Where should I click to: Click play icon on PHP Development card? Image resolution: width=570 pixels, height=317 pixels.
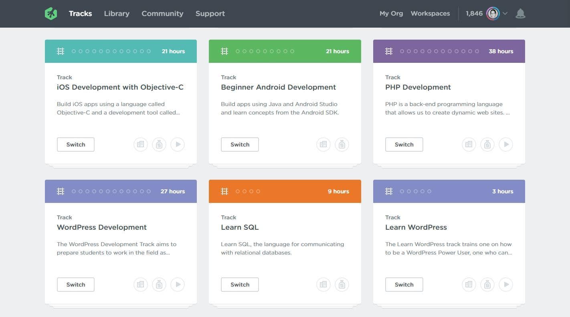[506, 144]
